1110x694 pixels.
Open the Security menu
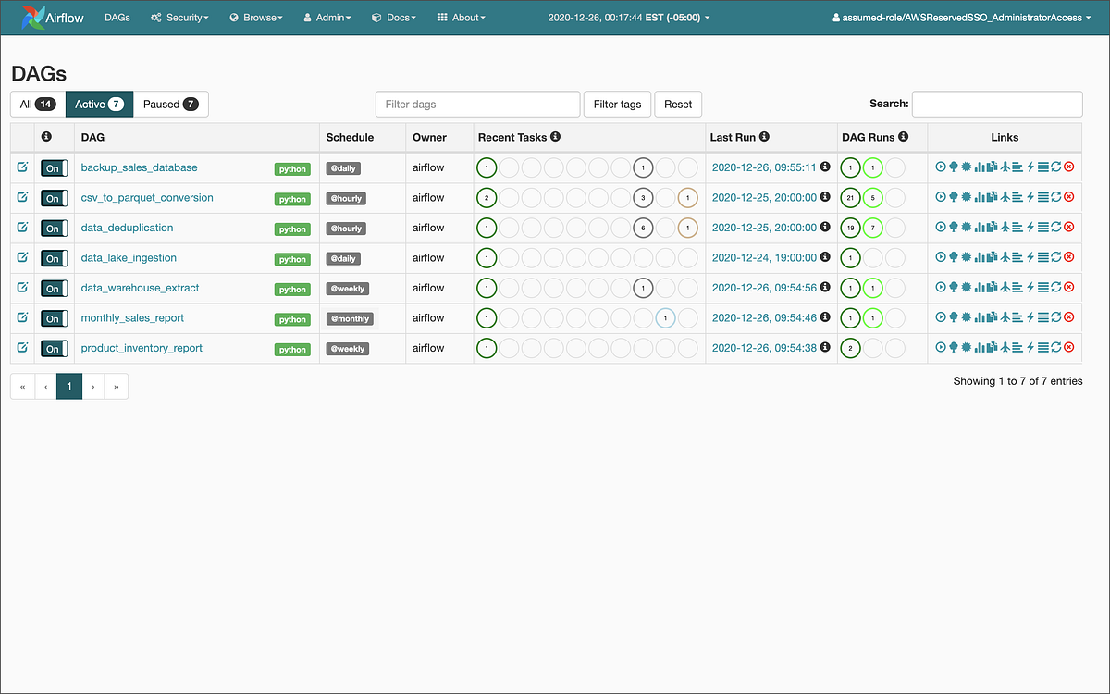click(179, 17)
